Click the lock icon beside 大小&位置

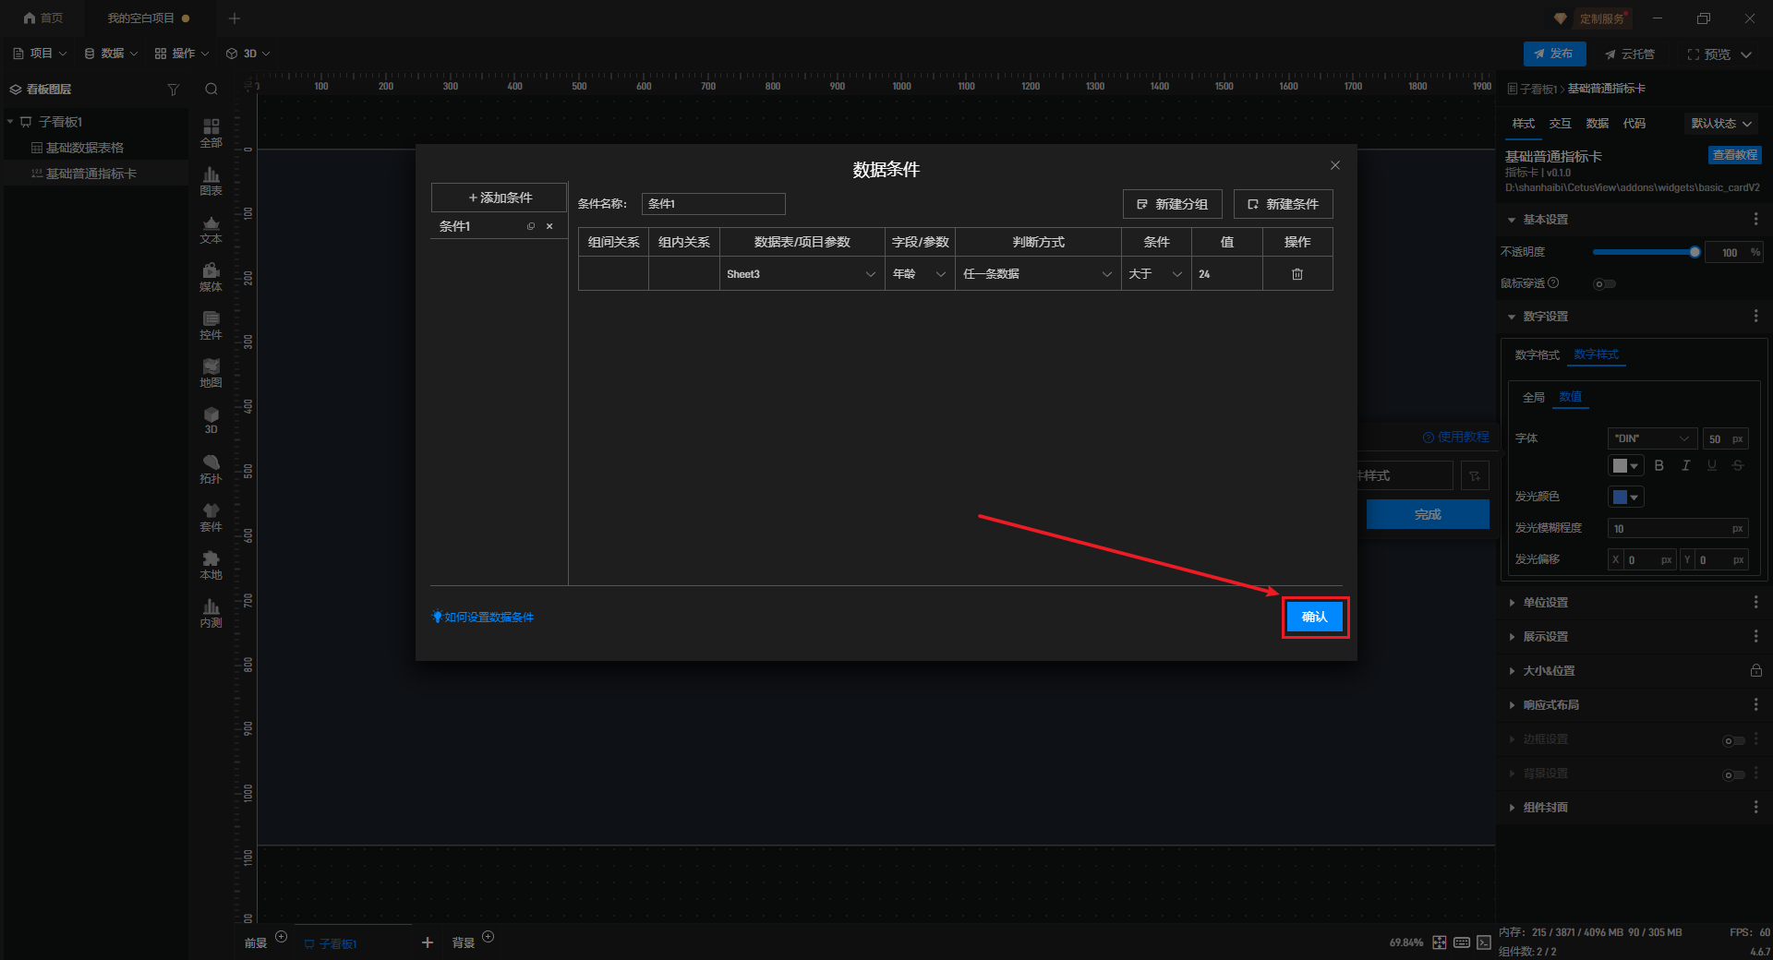(x=1755, y=671)
